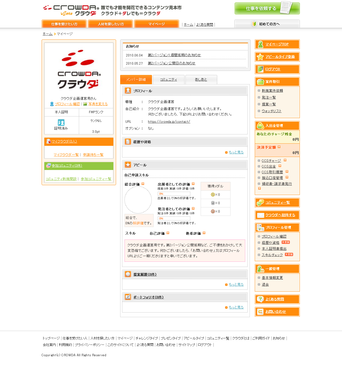The height and width of the screenshot is (372, 342).
Task: Click the CROWDA logo in the header
Action: click(71, 10)
